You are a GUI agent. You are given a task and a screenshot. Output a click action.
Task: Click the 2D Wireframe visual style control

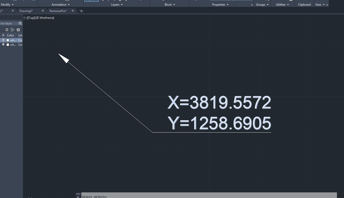44,18
